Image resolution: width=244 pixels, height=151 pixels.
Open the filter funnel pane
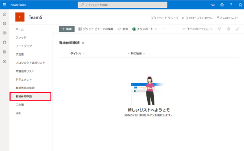click(x=219, y=29)
